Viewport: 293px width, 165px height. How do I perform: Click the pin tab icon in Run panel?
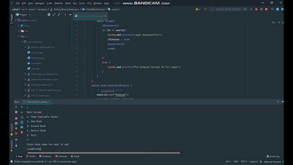(16, 146)
